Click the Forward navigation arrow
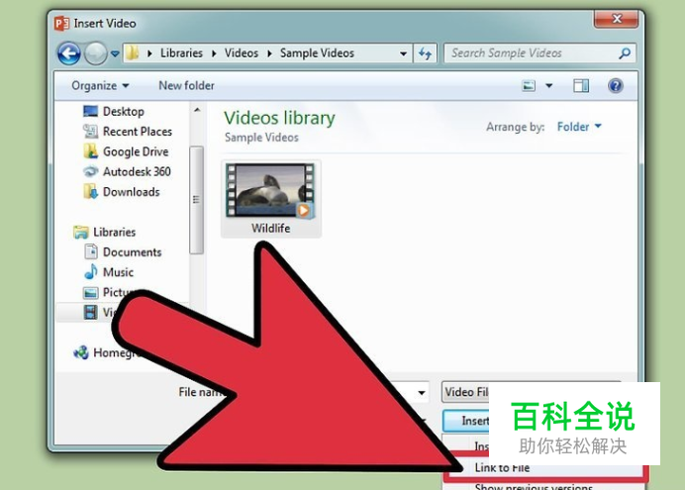This screenshot has width=685, height=490. coord(95,53)
